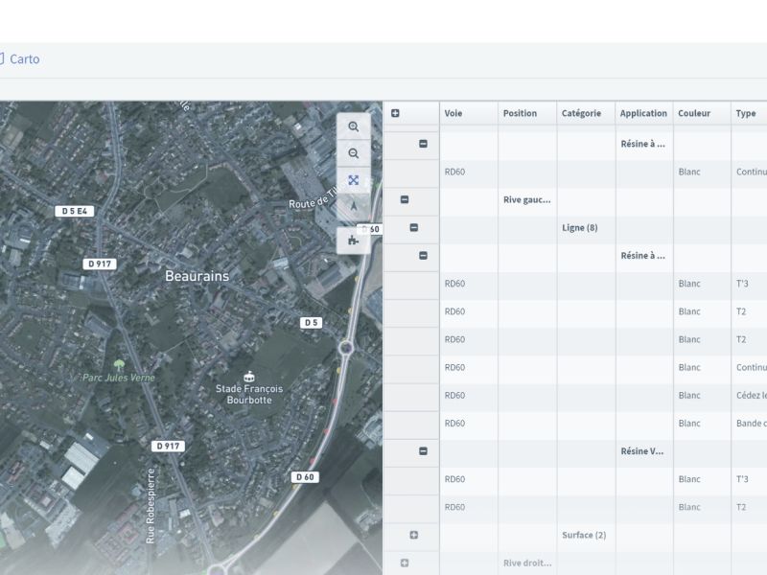Sort by Application column header

pos(643,113)
